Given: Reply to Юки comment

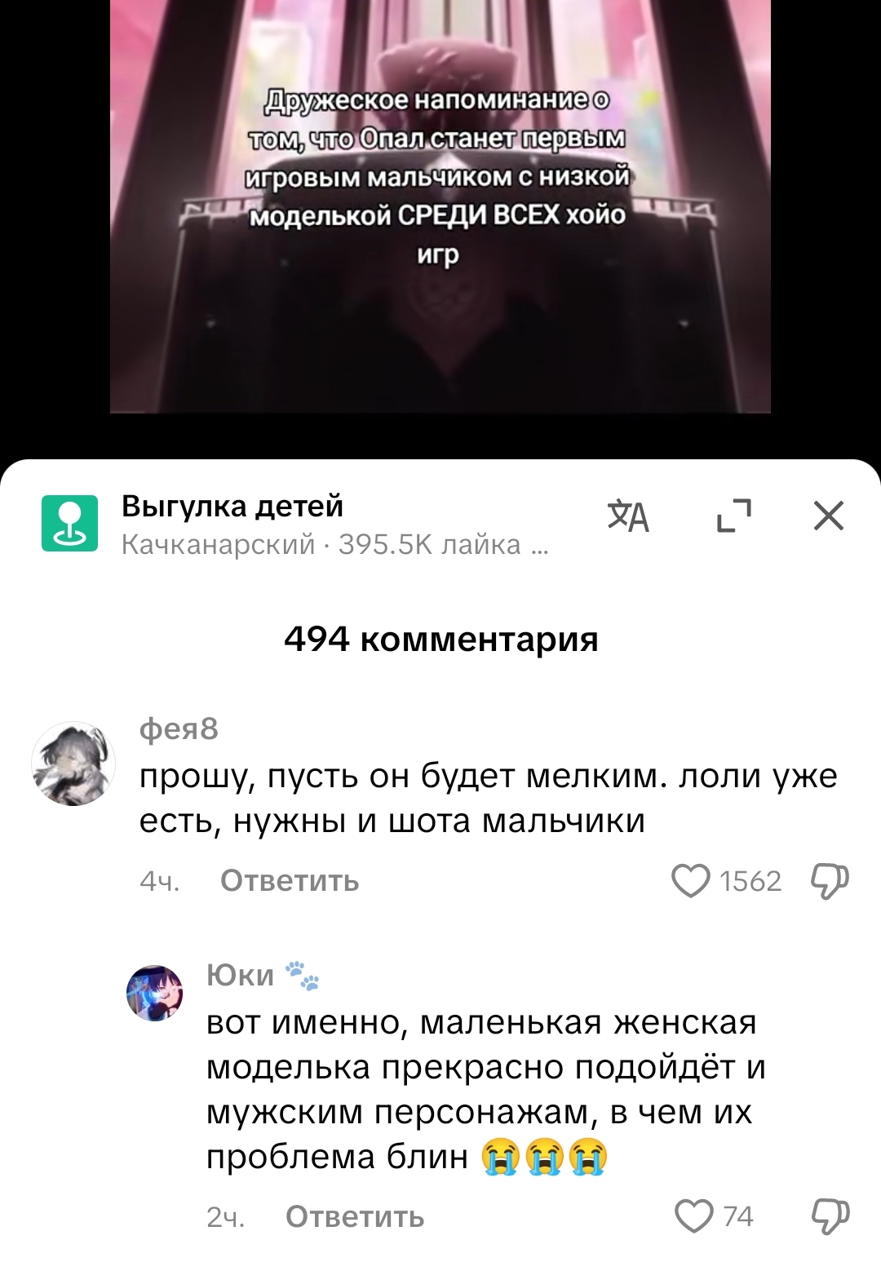Looking at the screenshot, I should (355, 1217).
